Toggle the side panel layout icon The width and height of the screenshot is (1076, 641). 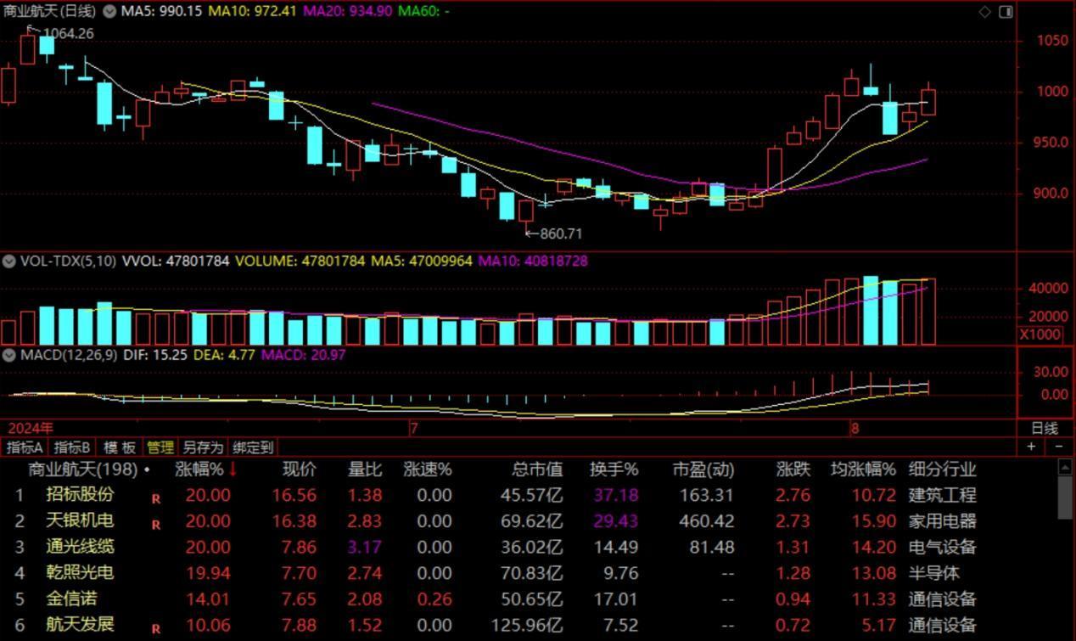1006,12
